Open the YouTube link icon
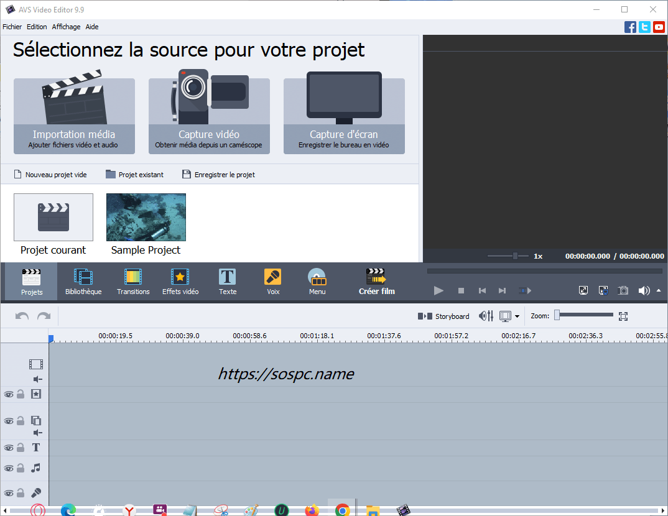This screenshot has width=668, height=516. 659,27
